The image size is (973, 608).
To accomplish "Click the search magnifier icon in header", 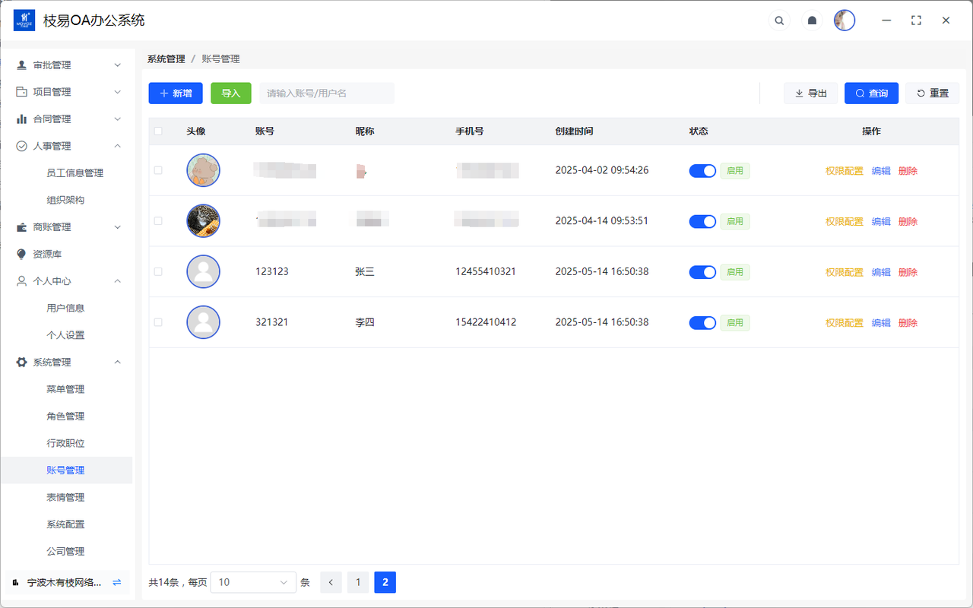I will [779, 21].
